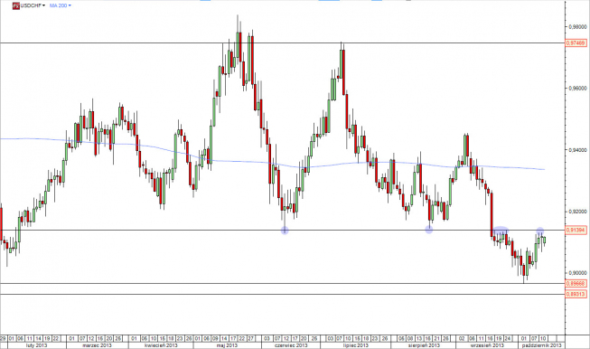
Task: Click the luty 2013 month label
Action: [x=36, y=344]
